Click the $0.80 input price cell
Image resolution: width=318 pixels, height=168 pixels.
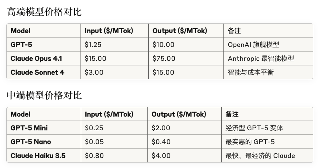(94, 156)
